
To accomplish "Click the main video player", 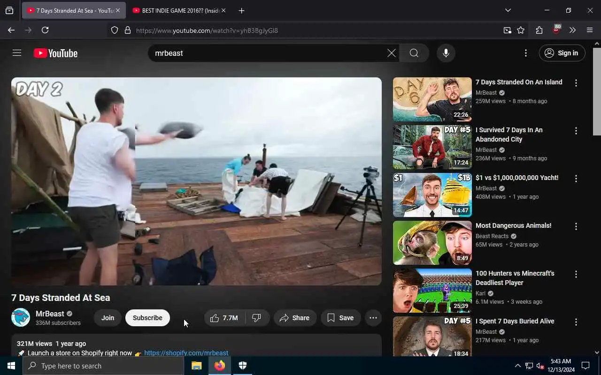I will click(196, 181).
